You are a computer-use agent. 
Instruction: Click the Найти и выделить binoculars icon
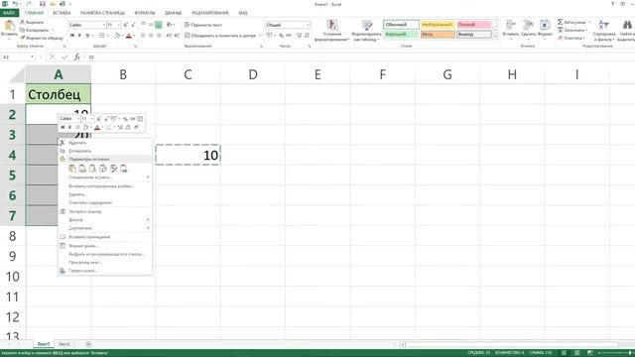(627, 25)
